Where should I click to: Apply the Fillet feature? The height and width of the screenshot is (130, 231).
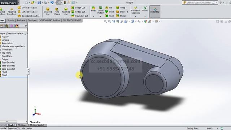(93, 9)
